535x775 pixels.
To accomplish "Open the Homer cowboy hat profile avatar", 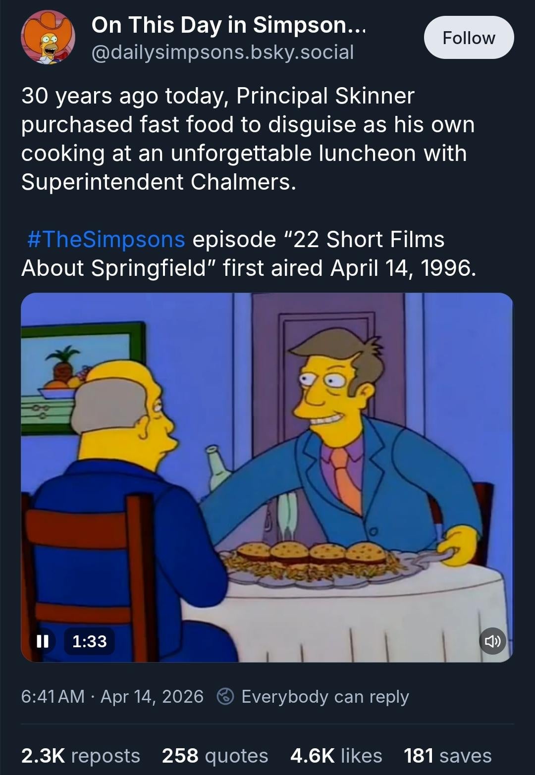I will pos(48,38).
